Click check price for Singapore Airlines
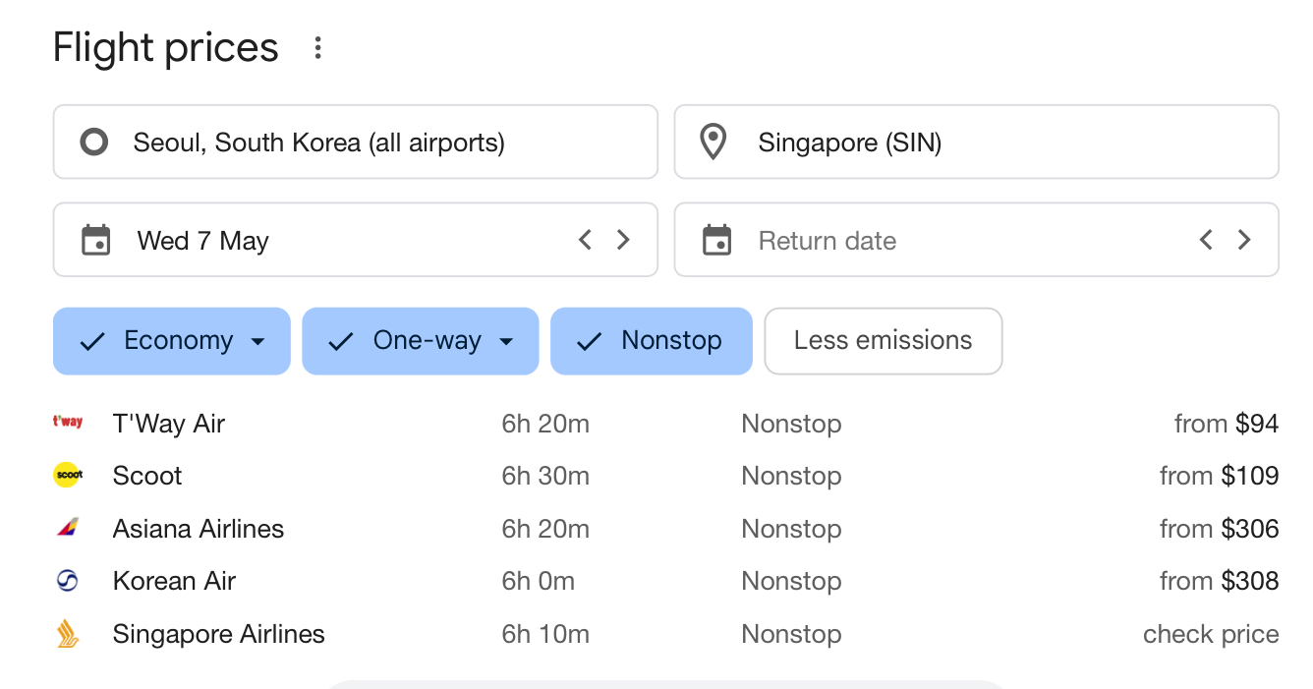 (x=1211, y=634)
